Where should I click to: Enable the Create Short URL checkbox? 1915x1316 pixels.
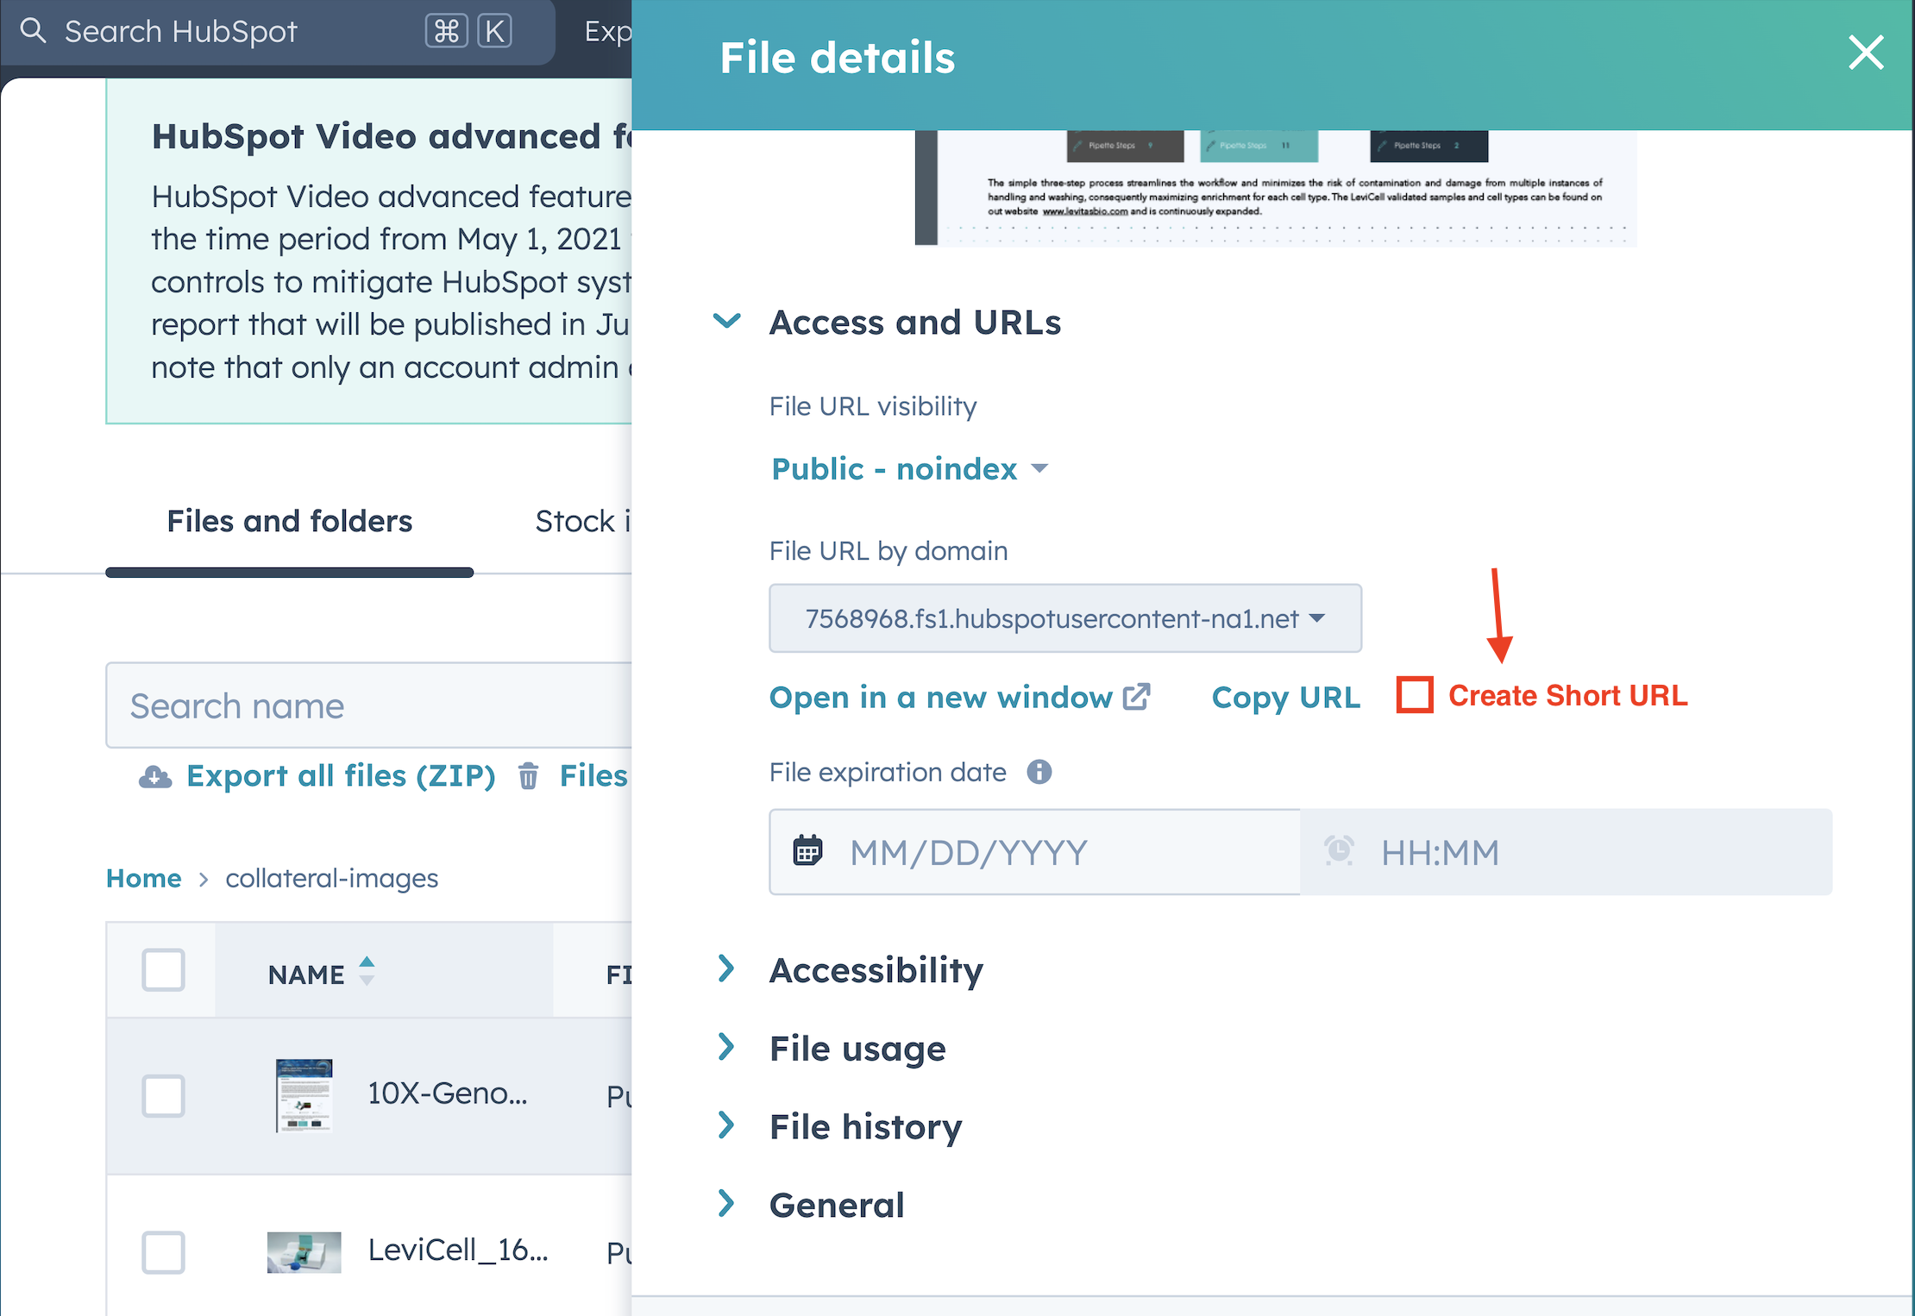[x=1413, y=694]
